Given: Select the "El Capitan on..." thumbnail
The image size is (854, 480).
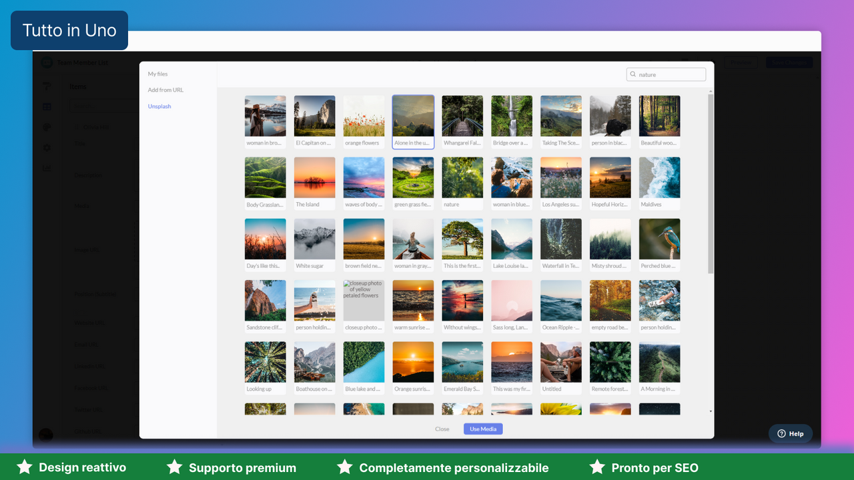Looking at the screenshot, I should 315,121.
